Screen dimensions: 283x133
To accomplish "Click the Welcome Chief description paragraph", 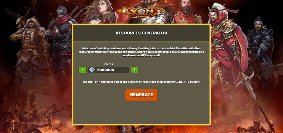I will click(x=141, y=52).
